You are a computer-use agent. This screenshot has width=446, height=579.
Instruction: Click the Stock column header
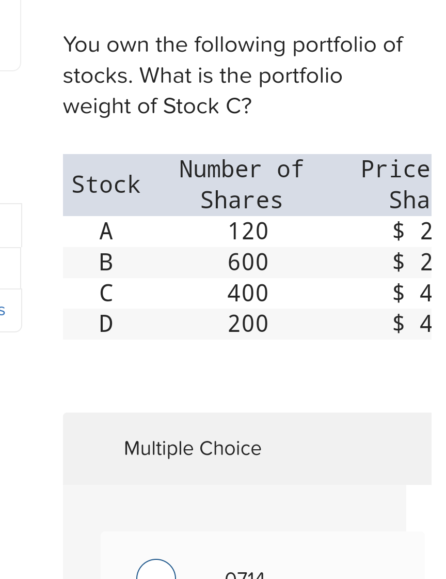[x=106, y=185]
